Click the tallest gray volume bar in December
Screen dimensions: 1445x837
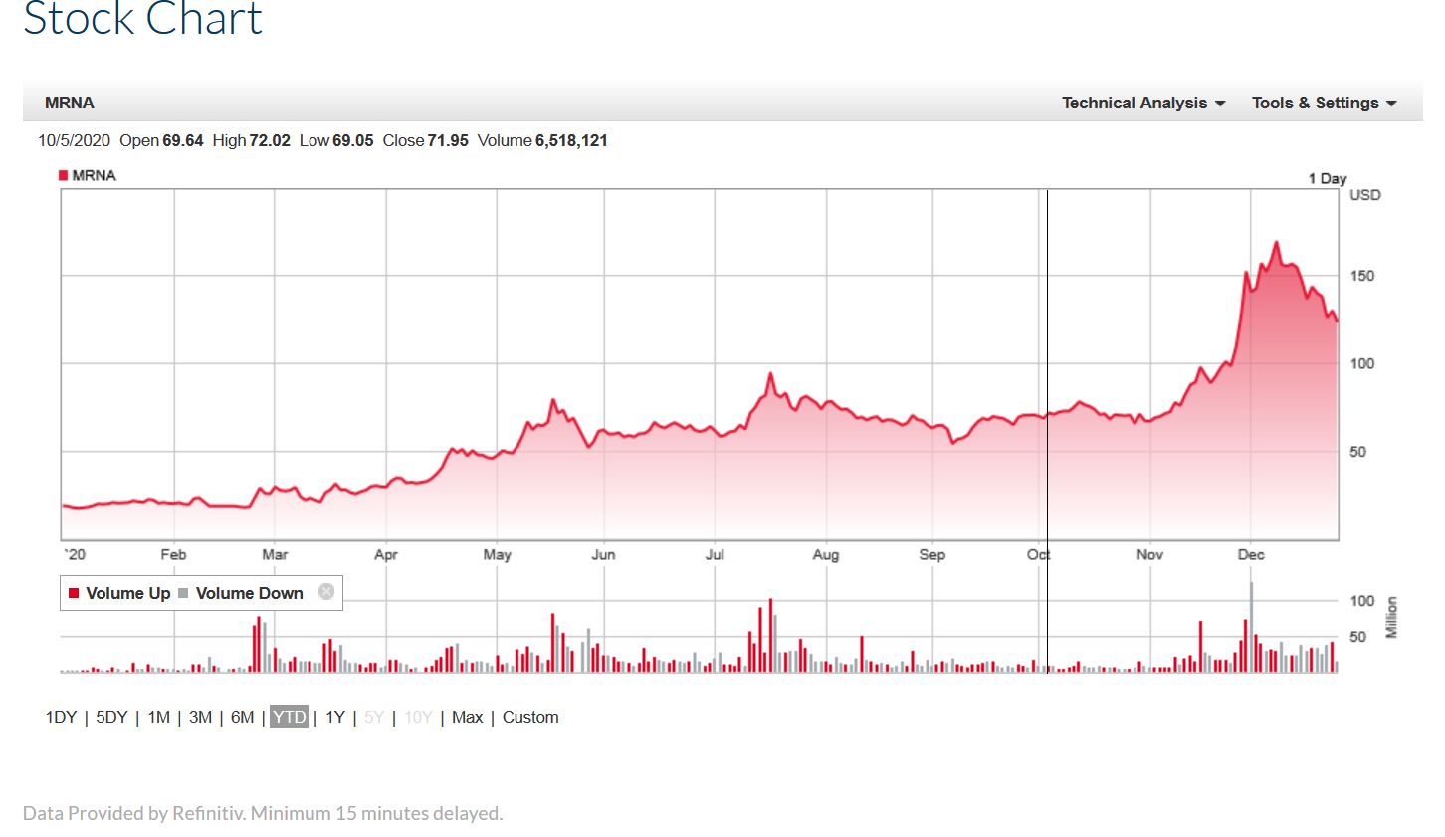point(1251,627)
